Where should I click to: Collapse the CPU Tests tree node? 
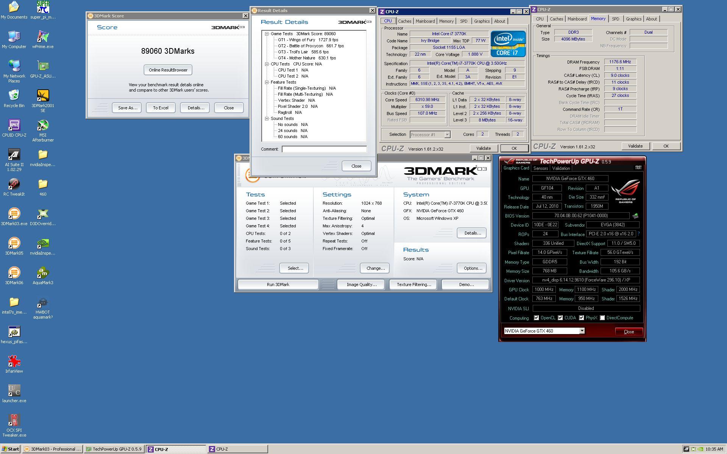[267, 64]
